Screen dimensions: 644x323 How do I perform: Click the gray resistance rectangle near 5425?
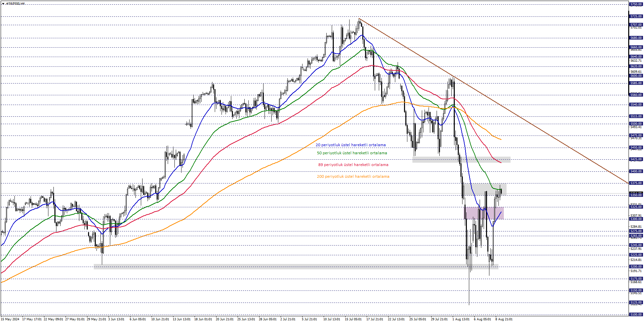pyautogui.click(x=461, y=160)
